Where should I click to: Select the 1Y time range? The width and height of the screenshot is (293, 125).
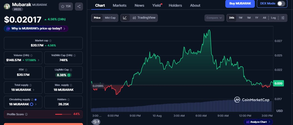coord(257,18)
